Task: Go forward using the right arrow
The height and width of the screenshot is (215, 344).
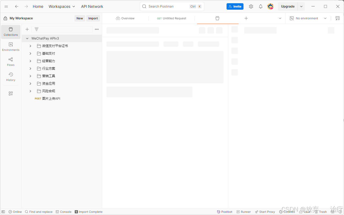Action: pos(26,6)
